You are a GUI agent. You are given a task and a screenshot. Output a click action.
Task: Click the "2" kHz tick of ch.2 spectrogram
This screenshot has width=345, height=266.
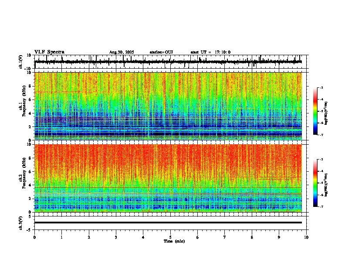[x=30, y=199]
